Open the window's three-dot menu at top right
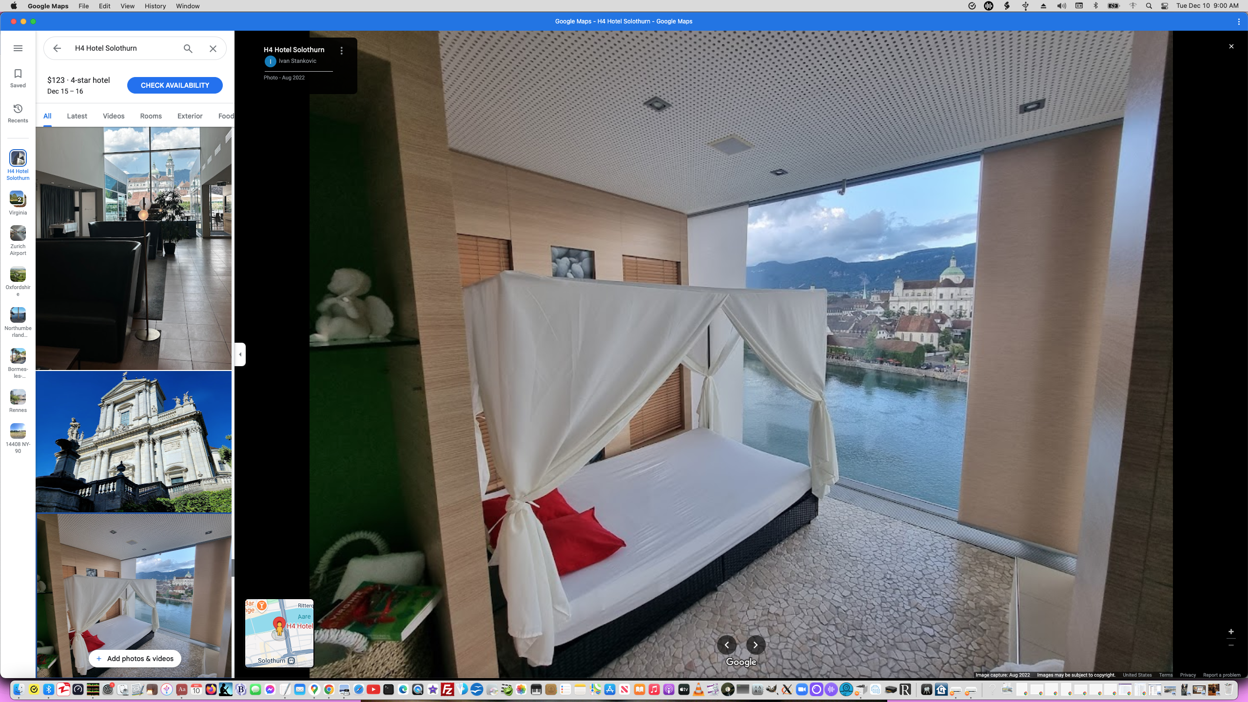Viewport: 1248px width, 702px height. pyautogui.click(x=1239, y=21)
